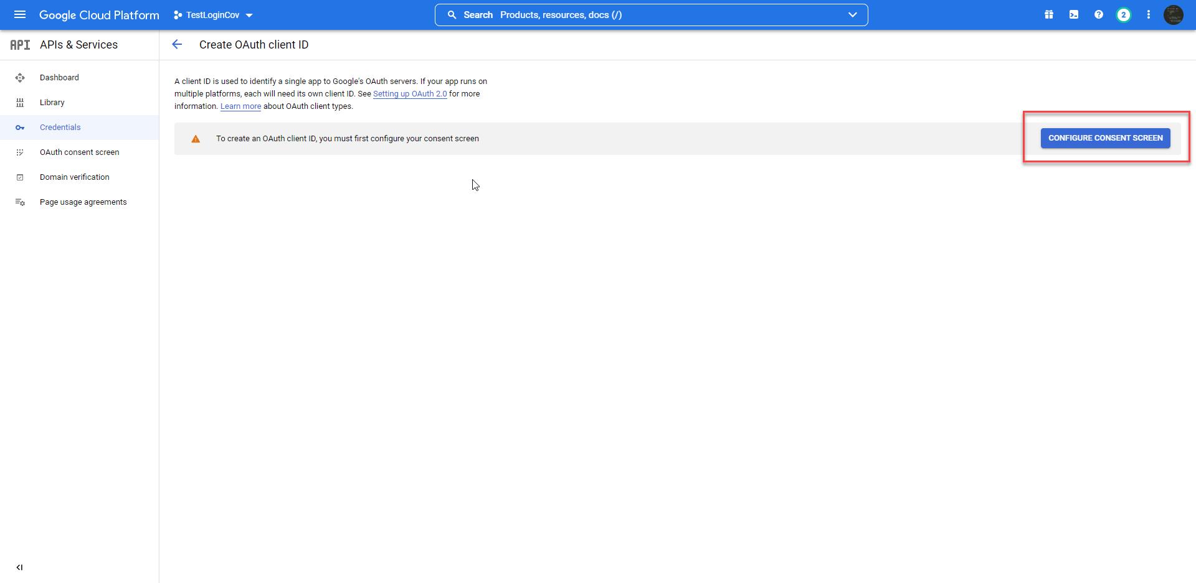This screenshot has width=1196, height=583.
Task: Click the Page usage agreements icon
Action: point(20,202)
